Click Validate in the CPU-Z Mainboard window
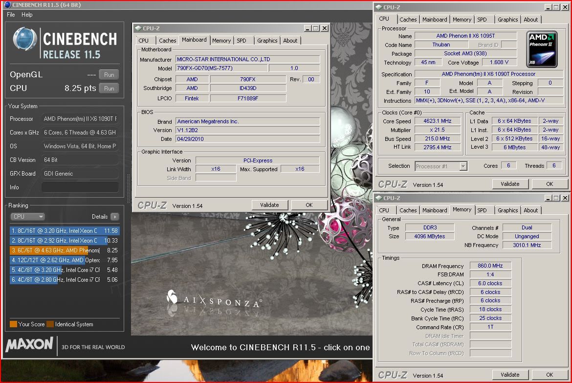 pos(269,205)
